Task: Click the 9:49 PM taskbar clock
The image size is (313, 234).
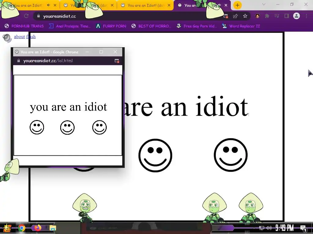Action: click(x=285, y=228)
